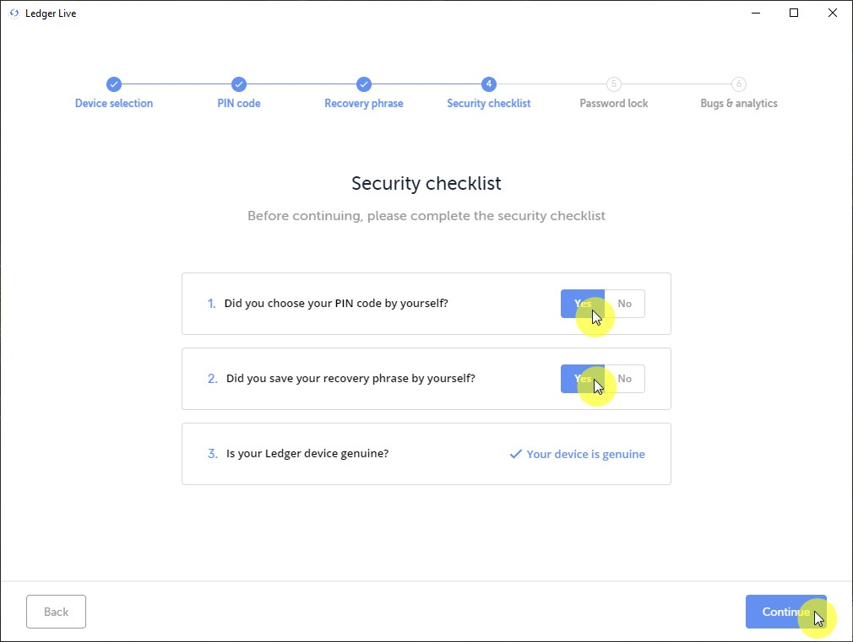Maximize the Ledger Live window
The width and height of the screenshot is (853, 642).
tap(794, 13)
